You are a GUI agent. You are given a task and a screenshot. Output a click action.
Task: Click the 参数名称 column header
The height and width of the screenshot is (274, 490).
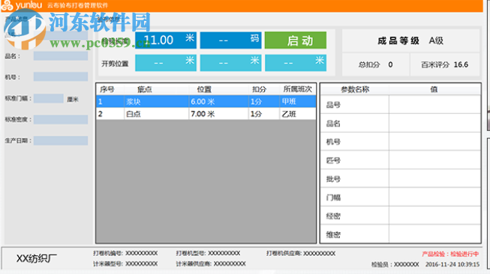point(355,90)
